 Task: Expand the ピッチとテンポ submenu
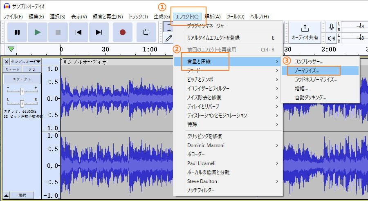tap(228, 80)
